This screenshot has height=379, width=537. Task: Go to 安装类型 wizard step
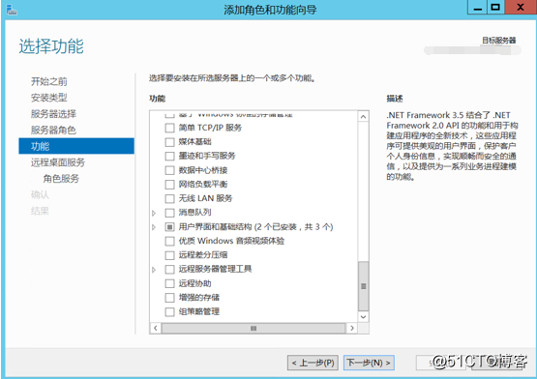click(49, 98)
